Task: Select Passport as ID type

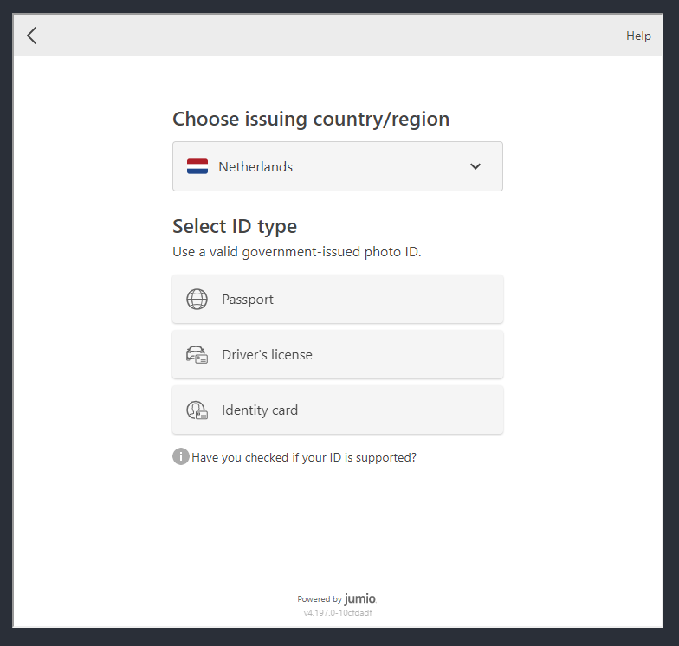Action: coord(338,299)
